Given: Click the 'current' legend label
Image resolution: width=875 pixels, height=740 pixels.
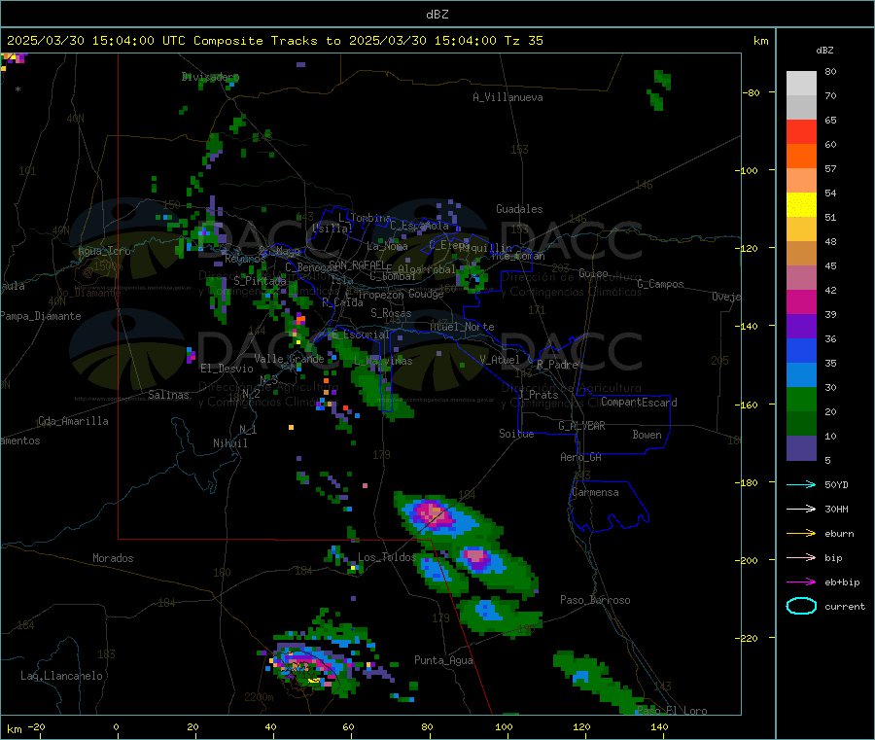Looking at the screenshot, I should point(845,606).
